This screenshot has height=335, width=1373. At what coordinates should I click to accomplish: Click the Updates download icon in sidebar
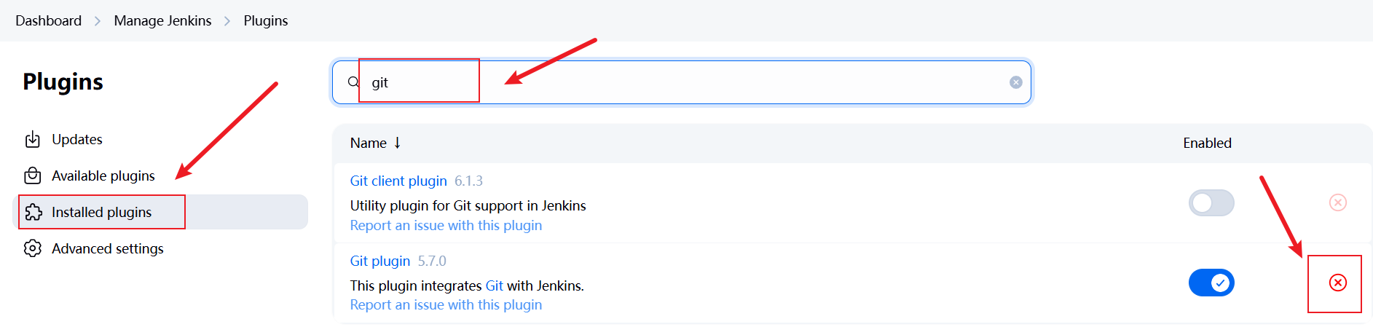click(x=33, y=139)
